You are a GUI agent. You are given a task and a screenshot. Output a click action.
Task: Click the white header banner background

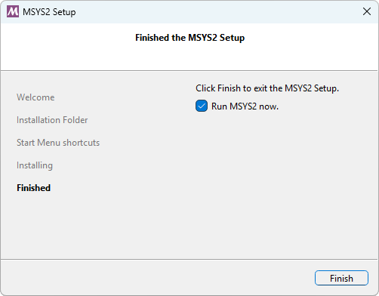(x=189, y=57)
